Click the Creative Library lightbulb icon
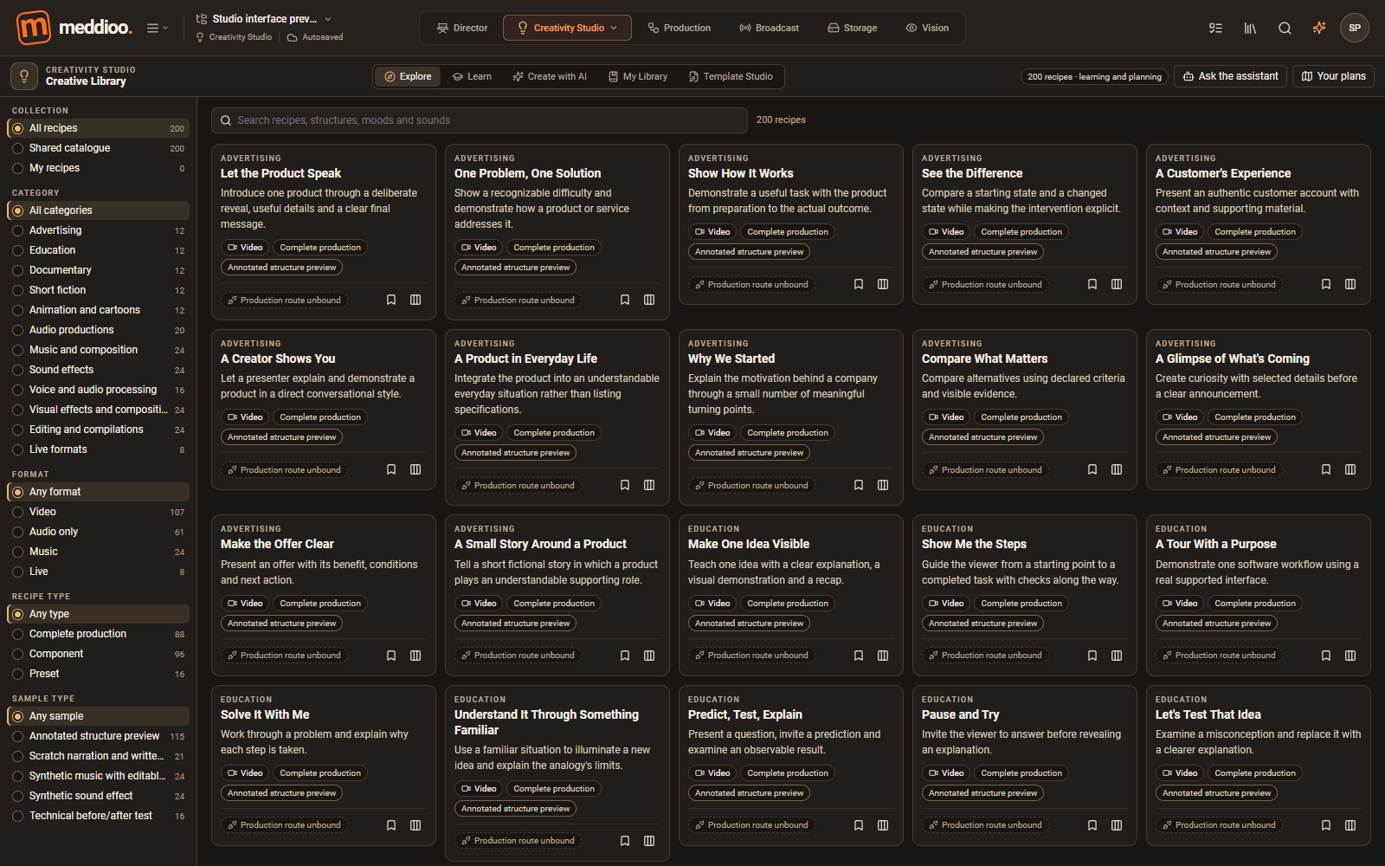 (x=24, y=76)
